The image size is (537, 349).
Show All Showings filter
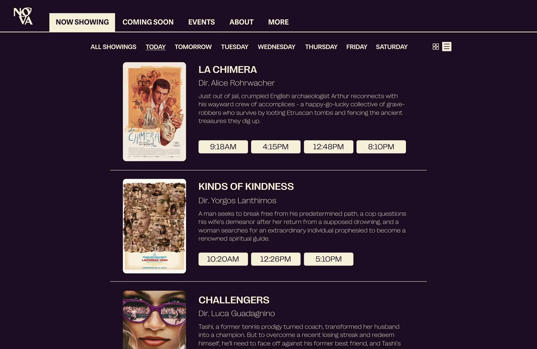tap(113, 47)
